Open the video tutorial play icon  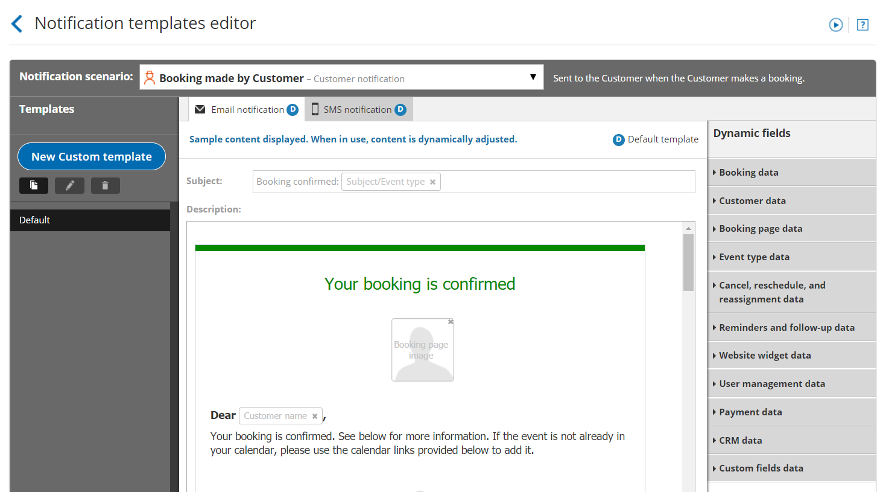(x=835, y=25)
